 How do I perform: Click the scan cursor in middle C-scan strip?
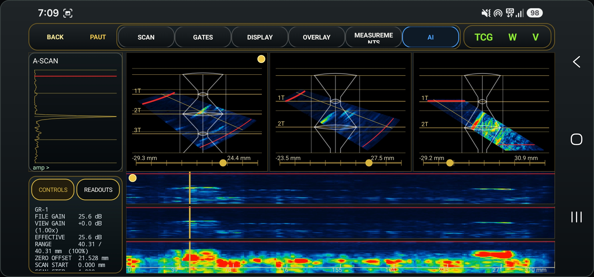(x=190, y=223)
